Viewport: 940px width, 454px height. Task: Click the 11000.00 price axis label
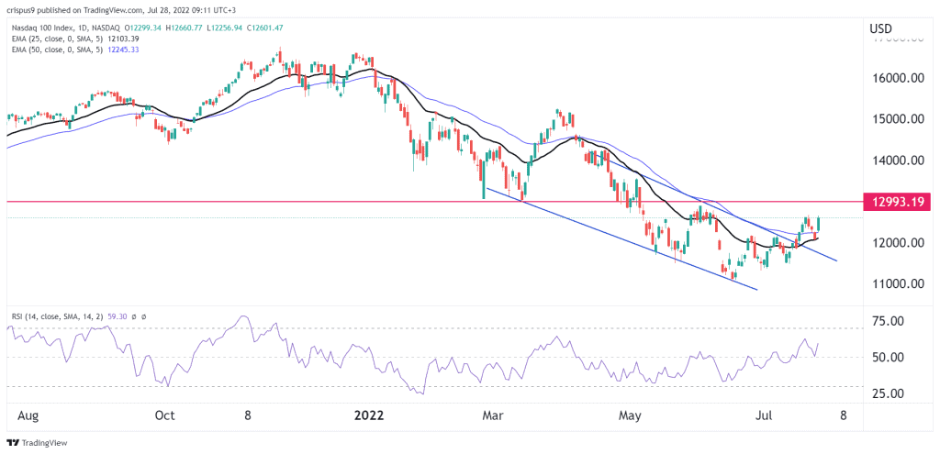tap(897, 284)
